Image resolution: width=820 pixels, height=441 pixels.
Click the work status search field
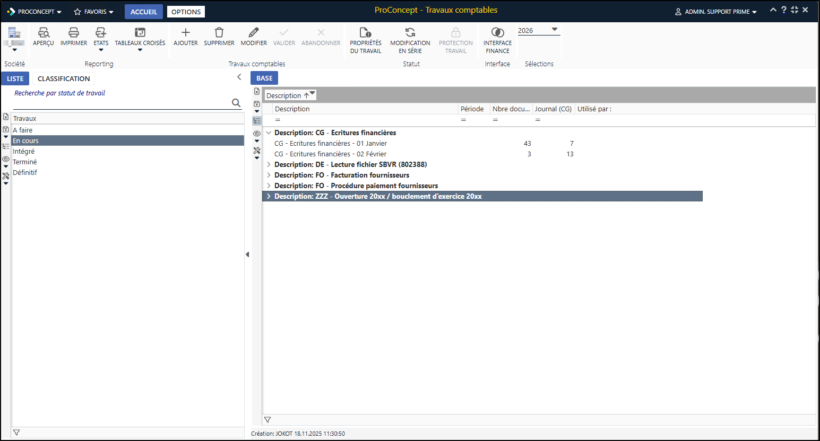[x=121, y=103]
